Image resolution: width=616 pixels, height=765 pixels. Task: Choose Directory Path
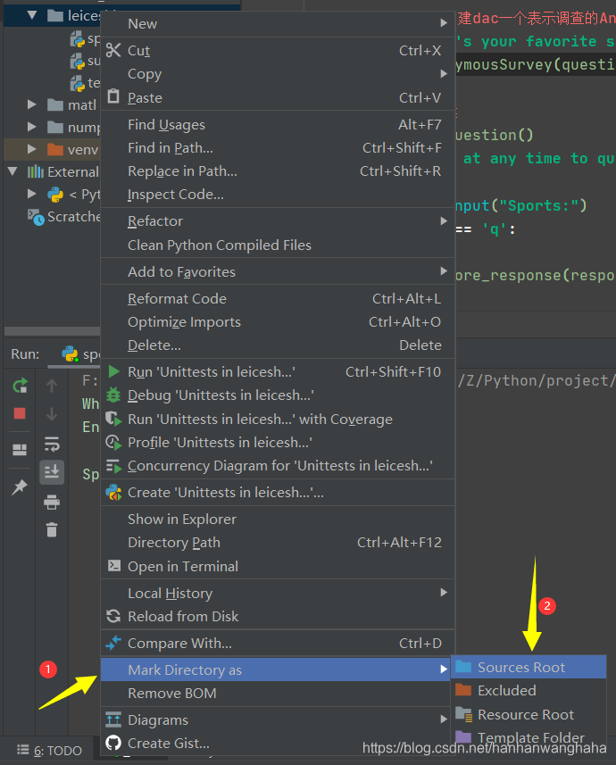tap(278, 543)
